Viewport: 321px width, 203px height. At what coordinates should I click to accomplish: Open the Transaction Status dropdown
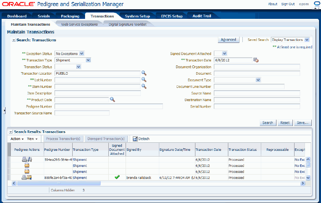tap(78, 67)
